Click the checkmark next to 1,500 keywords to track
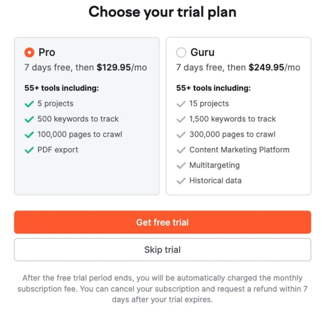 point(181,119)
